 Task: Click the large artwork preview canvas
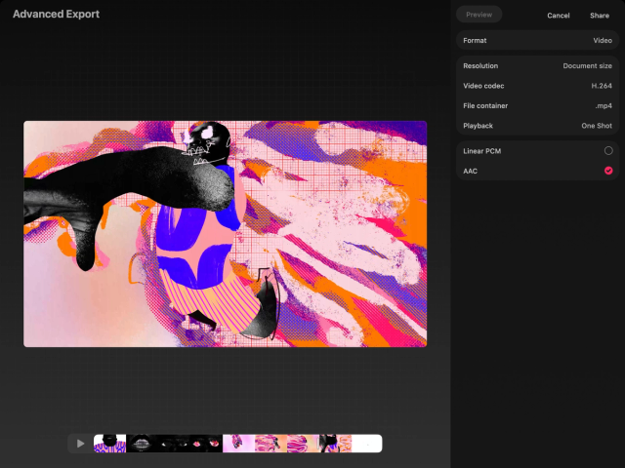pos(226,234)
